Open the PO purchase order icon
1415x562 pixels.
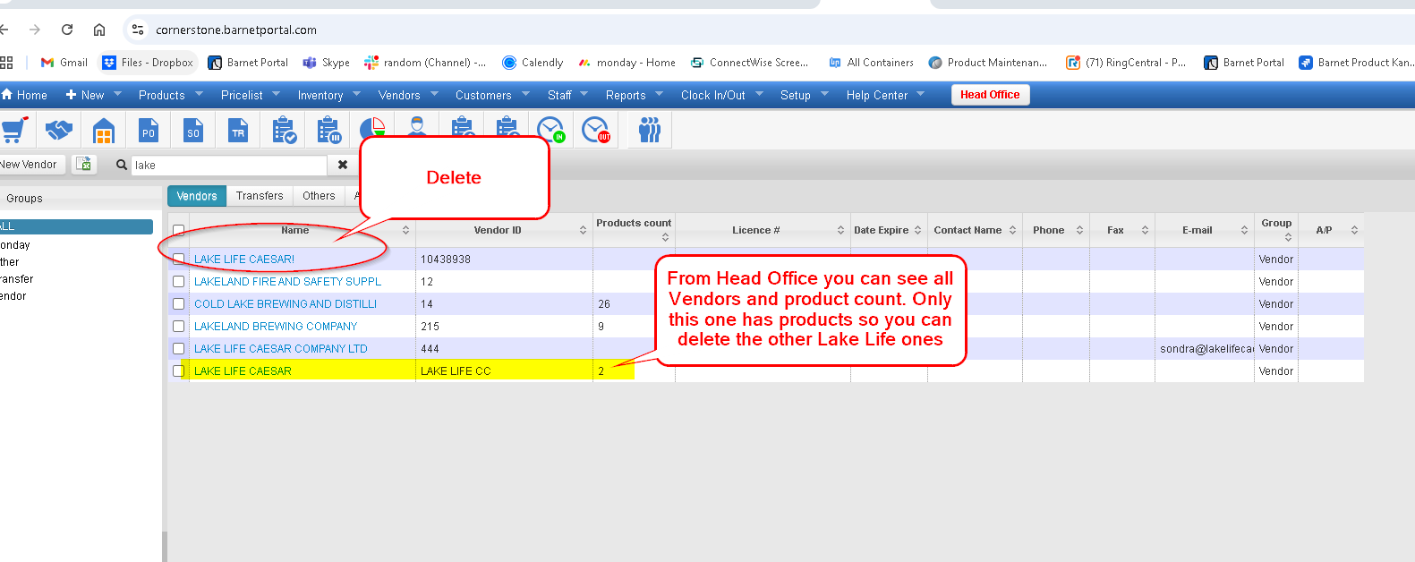pos(149,131)
